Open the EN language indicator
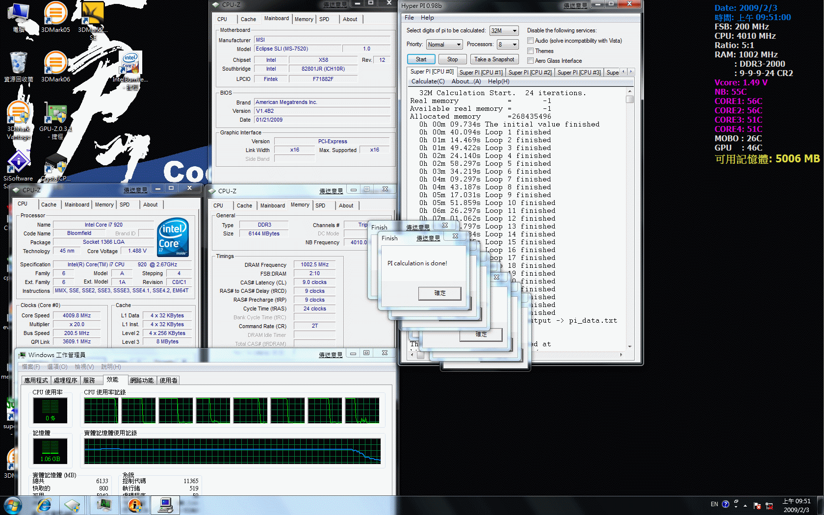The height and width of the screenshot is (515, 824). pyautogui.click(x=714, y=504)
